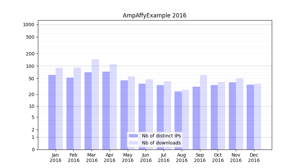Select the Jan 2016 distinct IPs bar
This screenshot has height=168, width=302.
click(x=52, y=112)
